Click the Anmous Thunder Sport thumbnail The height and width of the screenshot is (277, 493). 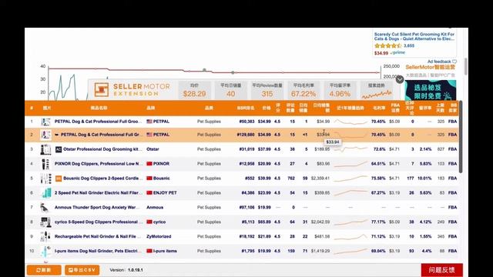pos(45,207)
